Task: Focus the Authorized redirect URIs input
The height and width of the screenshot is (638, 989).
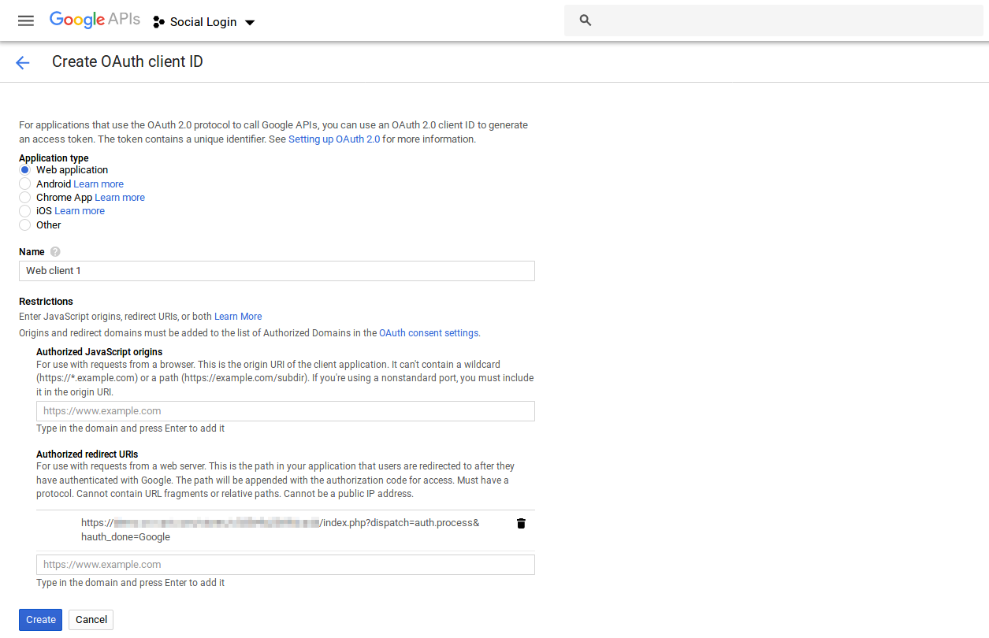Action: click(285, 565)
